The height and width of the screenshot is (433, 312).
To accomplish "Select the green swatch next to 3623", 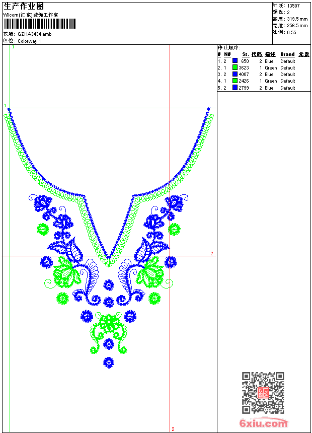I will point(235,67).
